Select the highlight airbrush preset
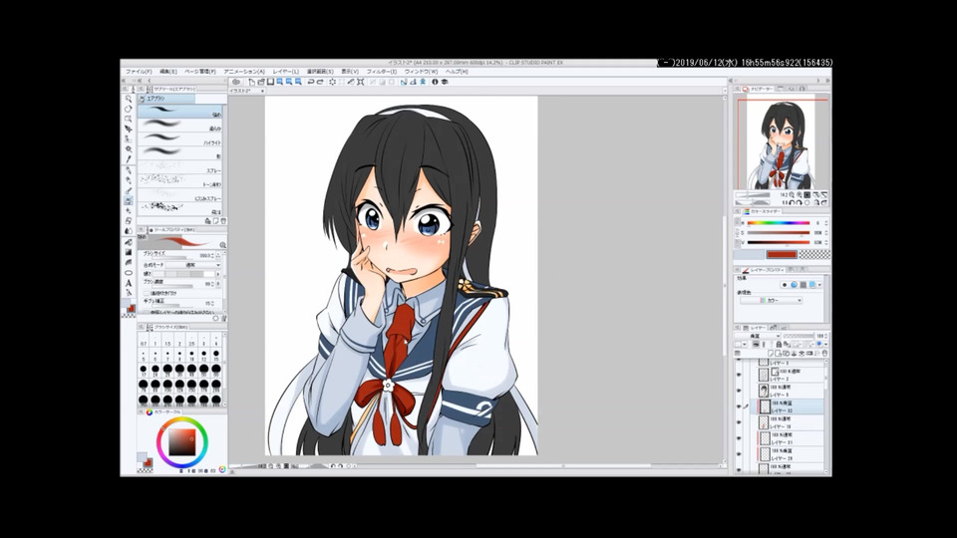This screenshot has height=538, width=957. coord(181,139)
